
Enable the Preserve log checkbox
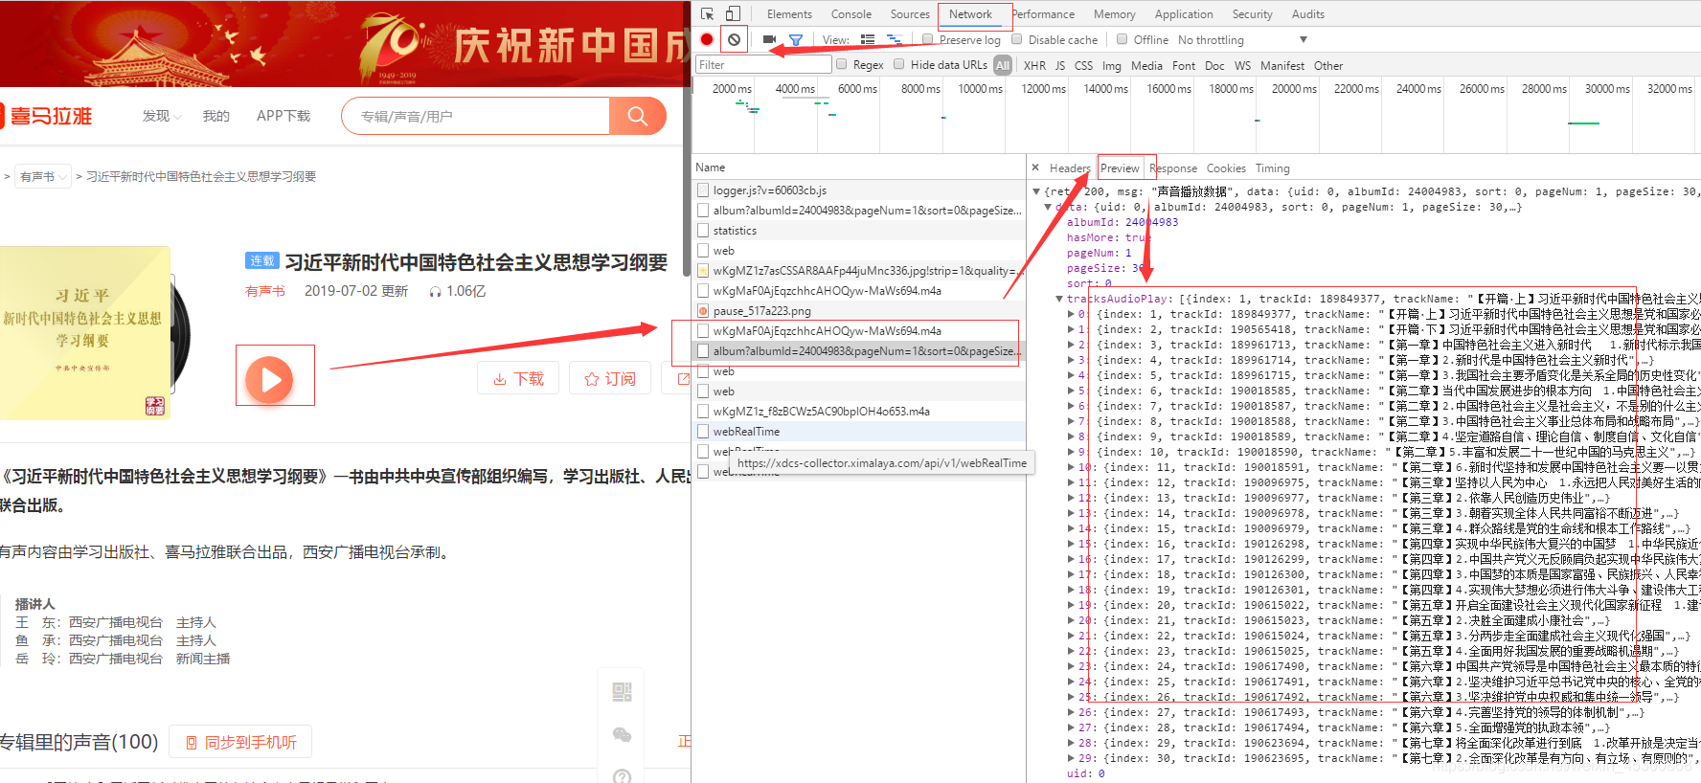pos(928,39)
